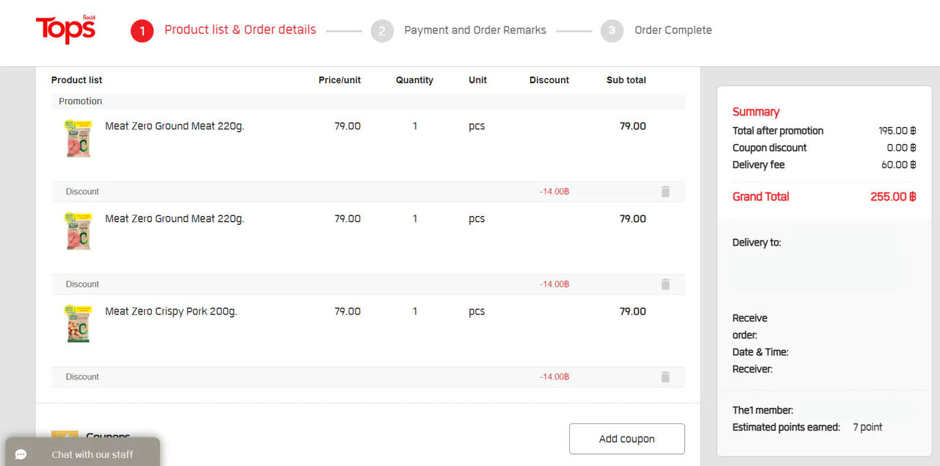Click the Coupons star icon
The height and width of the screenshot is (466, 940).
[x=65, y=434]
